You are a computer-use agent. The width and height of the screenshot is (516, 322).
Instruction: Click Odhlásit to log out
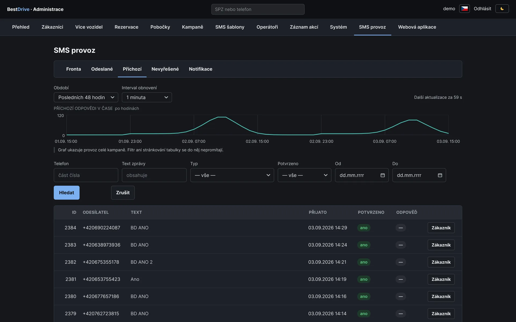coord(482,9)
